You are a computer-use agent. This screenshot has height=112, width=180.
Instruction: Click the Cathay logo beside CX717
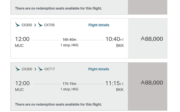pos(40,69)
